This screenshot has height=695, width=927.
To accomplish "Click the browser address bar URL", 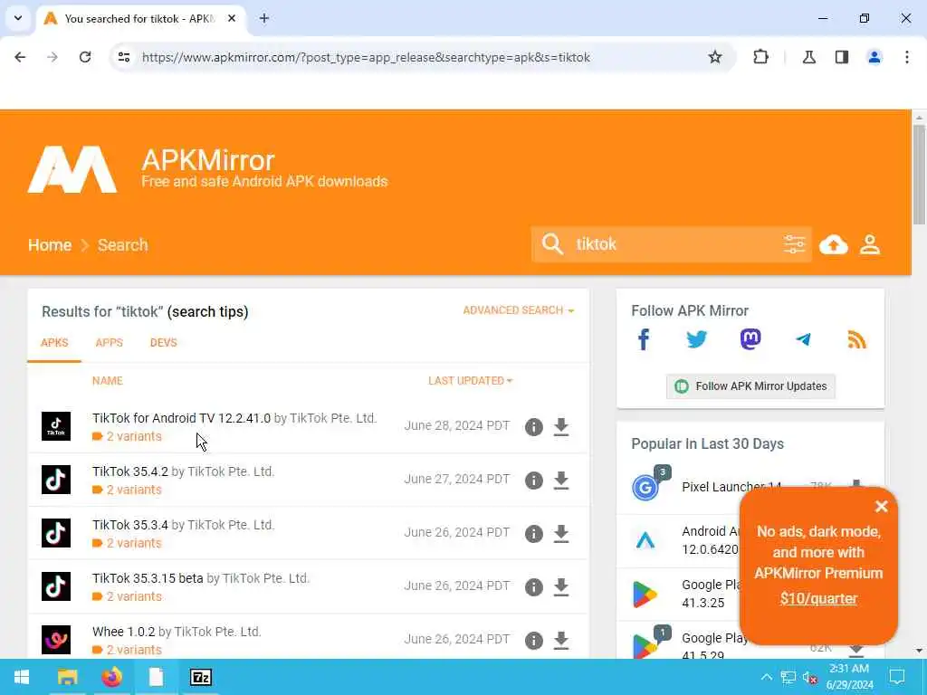I will pyautogui.click(x=366, y=57).
